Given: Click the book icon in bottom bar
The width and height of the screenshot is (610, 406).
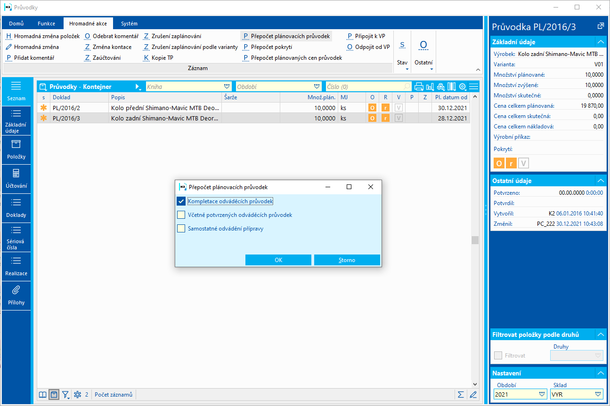Looking at the screenshot, I should click(x=43, y=394).
